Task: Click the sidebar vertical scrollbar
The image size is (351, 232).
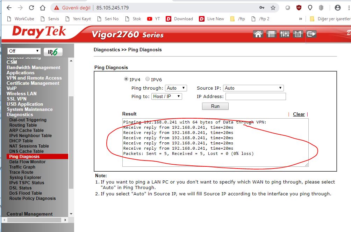Action: 71,140
